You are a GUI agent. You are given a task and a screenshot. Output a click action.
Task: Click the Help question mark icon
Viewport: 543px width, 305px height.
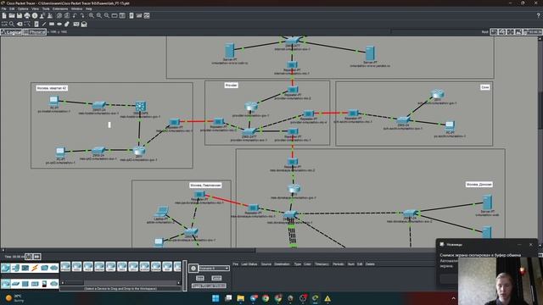(538, 15)
